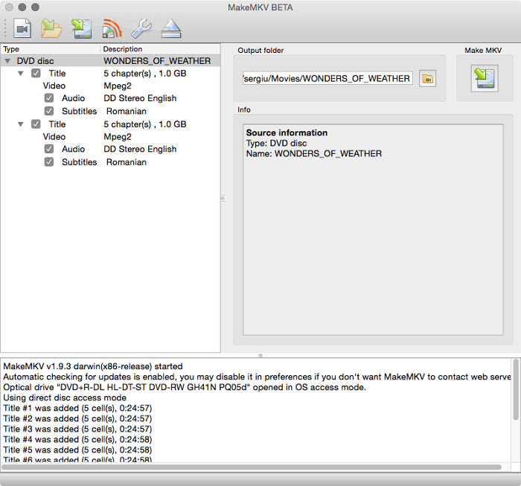Click the Stream toolbar icon
Viewport: 521px width, 486px height.
112,28
